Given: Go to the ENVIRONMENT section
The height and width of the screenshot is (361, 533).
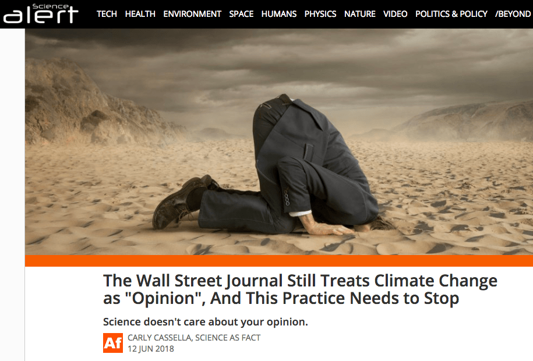Looking at the screenshot, I should click(x=192, y=14).
